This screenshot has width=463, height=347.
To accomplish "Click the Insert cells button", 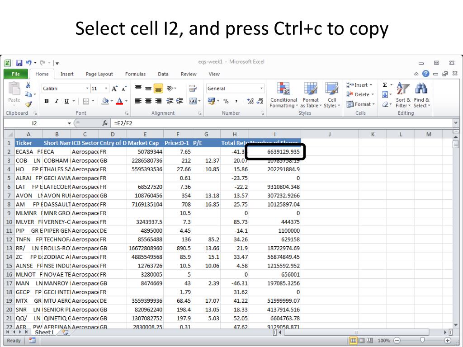I will coord(359,85).
